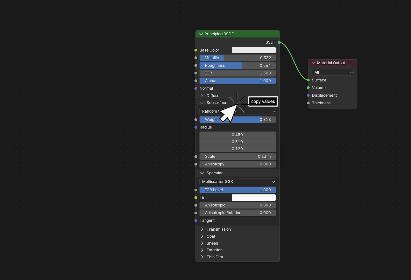
Task: Expand the Sheen panel
Action: coord(202,243)
